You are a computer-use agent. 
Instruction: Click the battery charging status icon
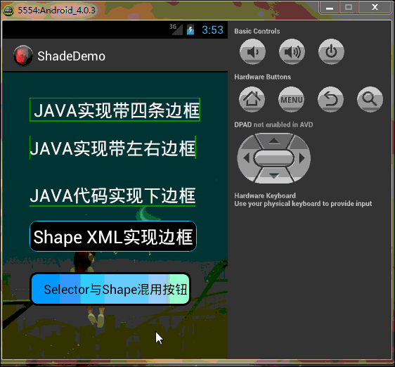[x=190, y=30]
